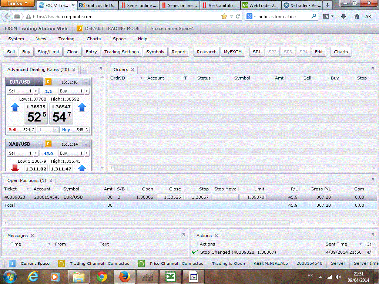The image size is (379, 284).
Task: Open the Report button
Action: click(179, 52)
